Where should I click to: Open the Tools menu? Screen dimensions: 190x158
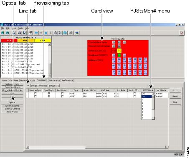coord(20,28)
